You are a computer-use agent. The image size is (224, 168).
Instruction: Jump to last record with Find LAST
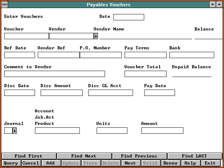(194, 156)
